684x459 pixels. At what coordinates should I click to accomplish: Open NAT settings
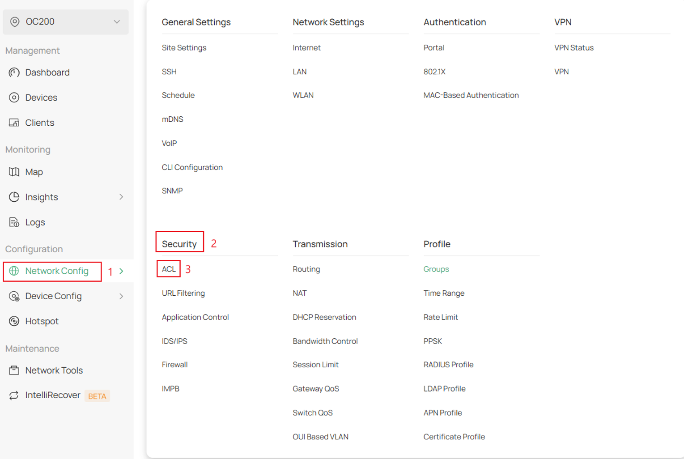click(300, 293)
